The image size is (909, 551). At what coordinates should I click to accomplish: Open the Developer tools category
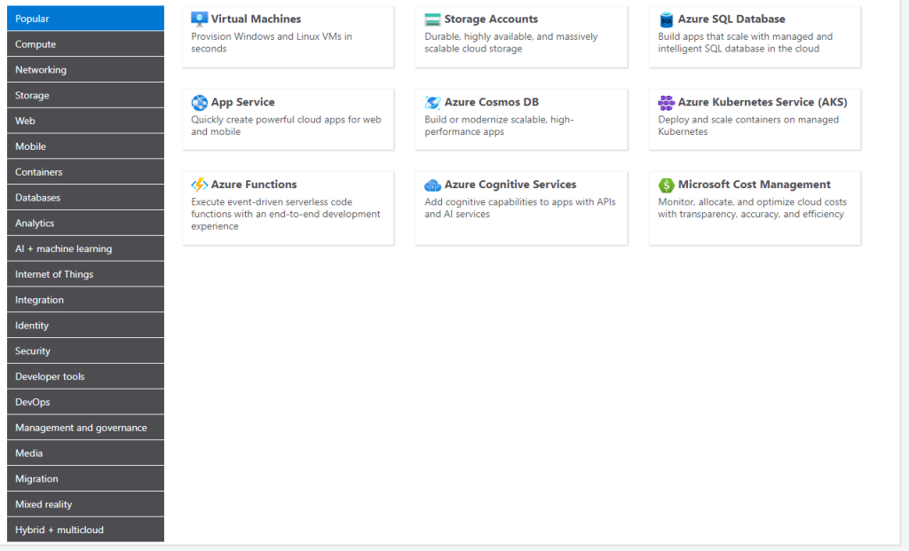point(86,376)
